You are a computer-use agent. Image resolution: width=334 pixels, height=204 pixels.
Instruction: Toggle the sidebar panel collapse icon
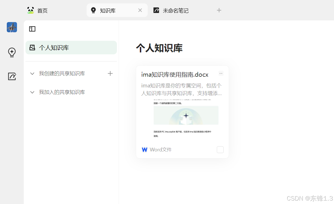[x=32, y=29]
